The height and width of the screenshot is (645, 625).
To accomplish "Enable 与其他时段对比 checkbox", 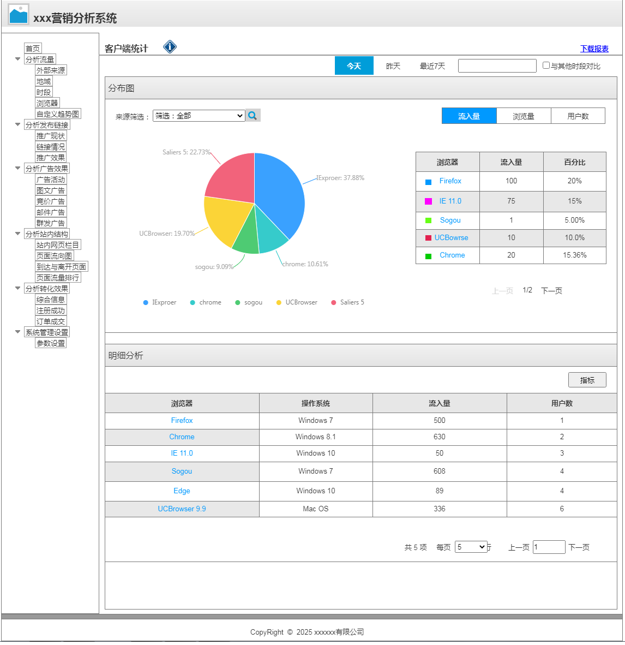I will (x=546, y=65).
